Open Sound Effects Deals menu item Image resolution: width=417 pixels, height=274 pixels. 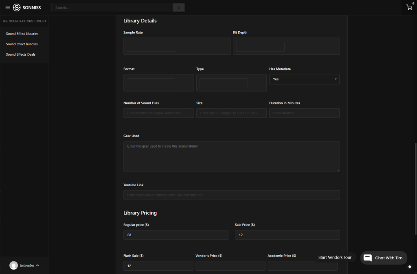pos(21,54)
